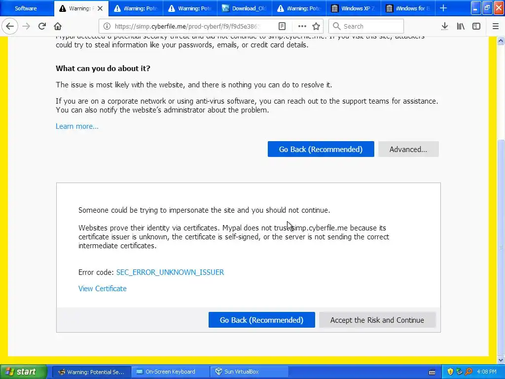
Task: Switch to the Windows for tab
Action: coord(408,8)
